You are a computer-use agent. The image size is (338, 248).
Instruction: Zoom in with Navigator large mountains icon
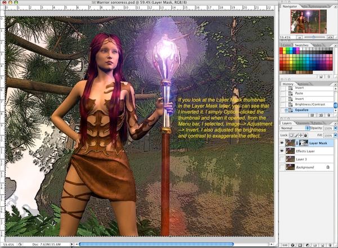(x=330, y=37)
